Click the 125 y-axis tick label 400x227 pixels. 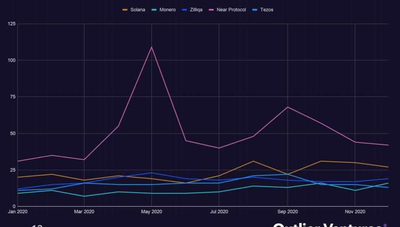[12, 24]
